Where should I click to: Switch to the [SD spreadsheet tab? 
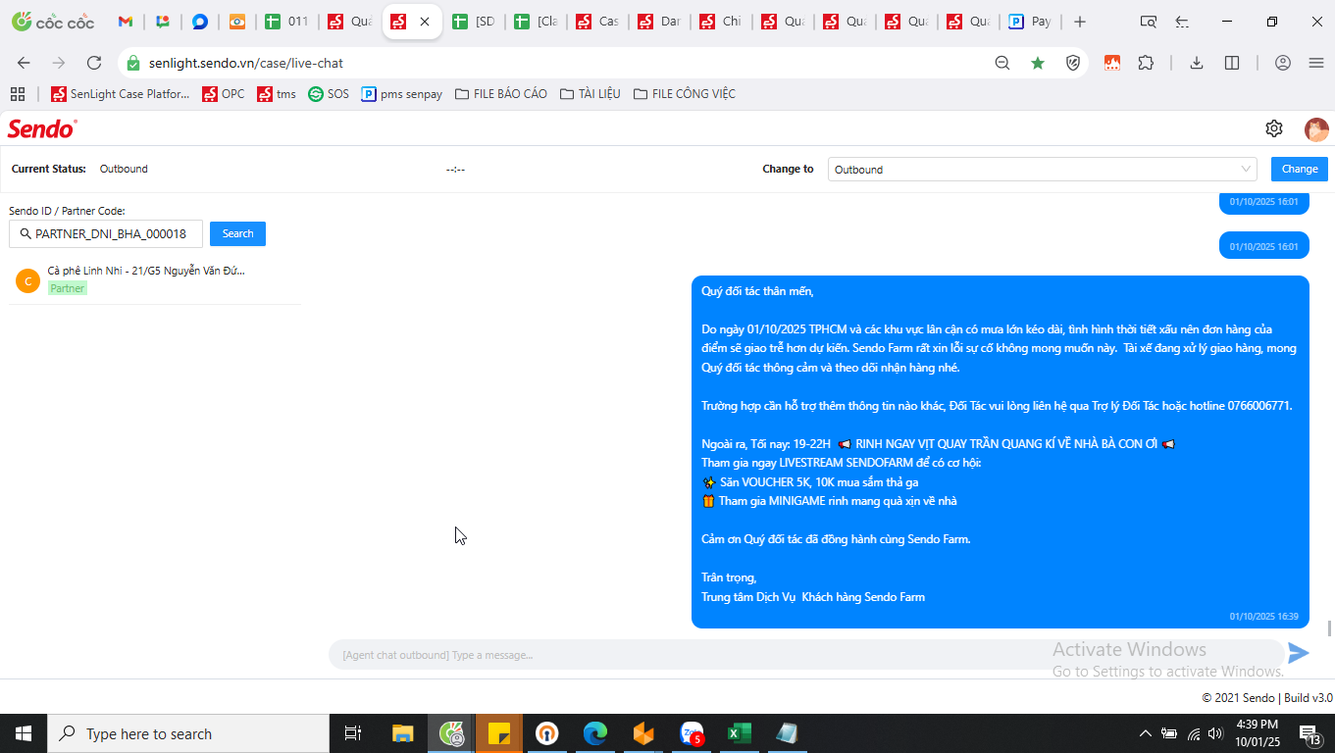click(x=475, y=22)
